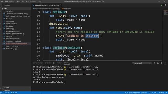
Task: Click the @name.setter decorator on line 12
Action: tap(59, 24)
